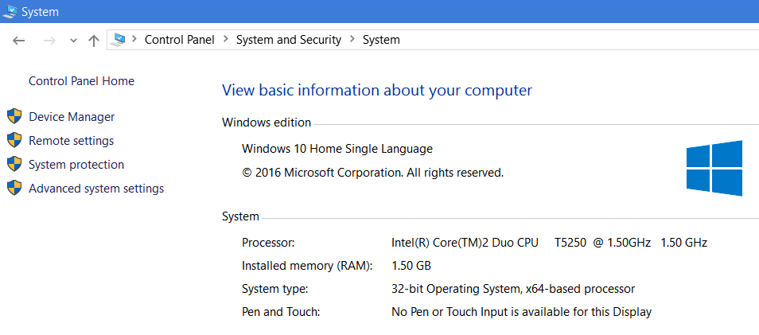Open the recent locations dropdown arrow
This screenshot has width=759, height=335.
point(73,41)
